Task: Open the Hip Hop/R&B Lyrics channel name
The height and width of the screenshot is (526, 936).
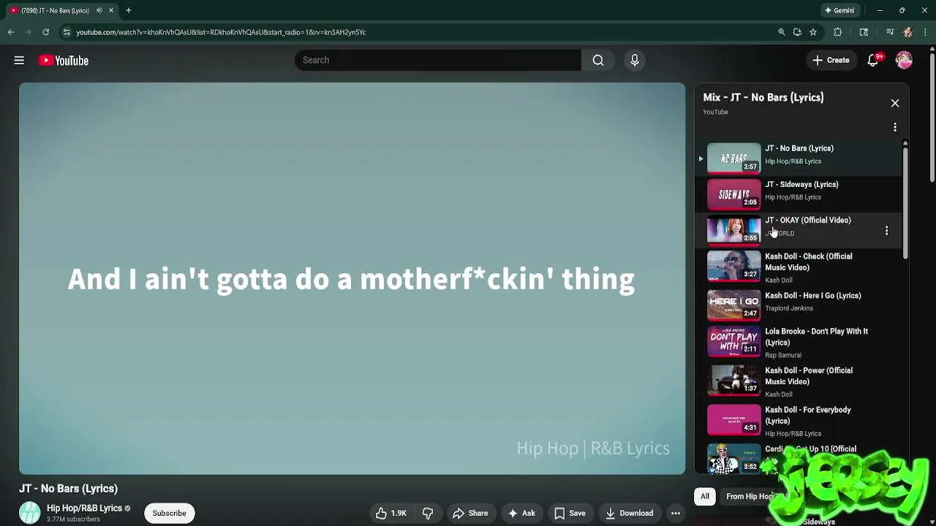Action: click(x=84, y=508)
